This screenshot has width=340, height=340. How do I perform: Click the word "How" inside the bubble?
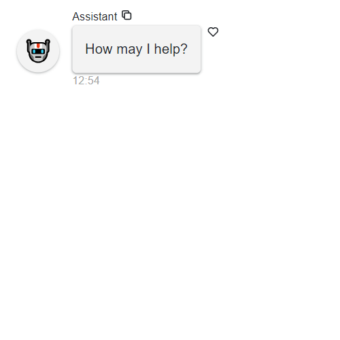tap(99, 49)
